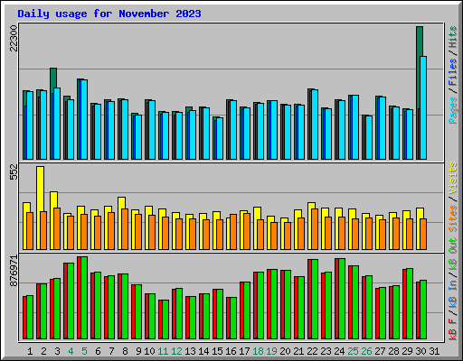Click the day 13 x-axis label
The width and height of the screenshot is (463, 361).
click(x=190, y=351)
